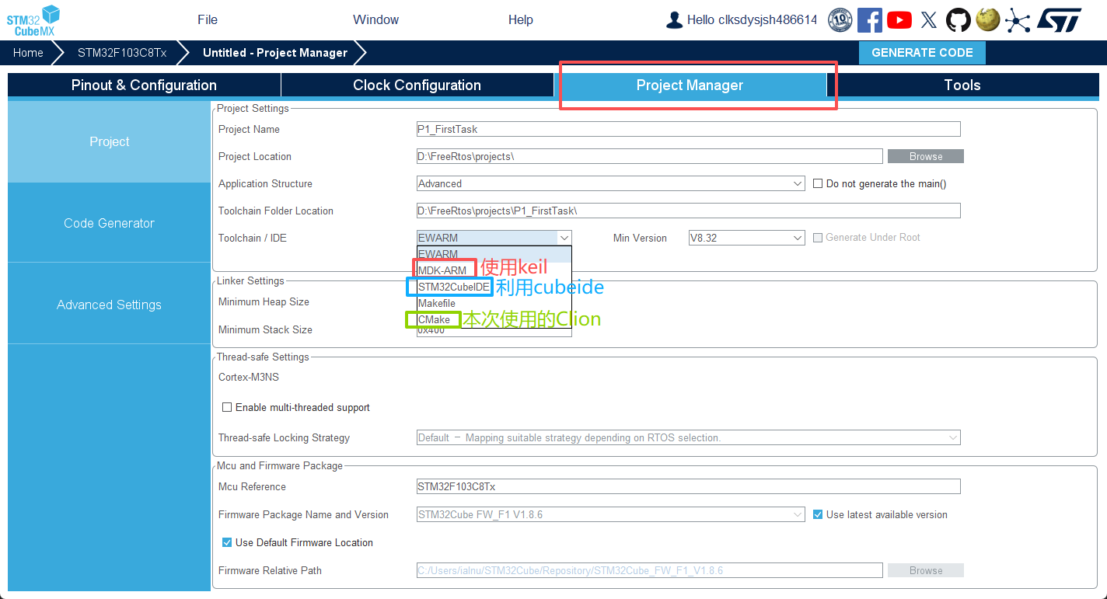
Task: Switch to Pinout & Configuration tab
Action: (144, 85)
